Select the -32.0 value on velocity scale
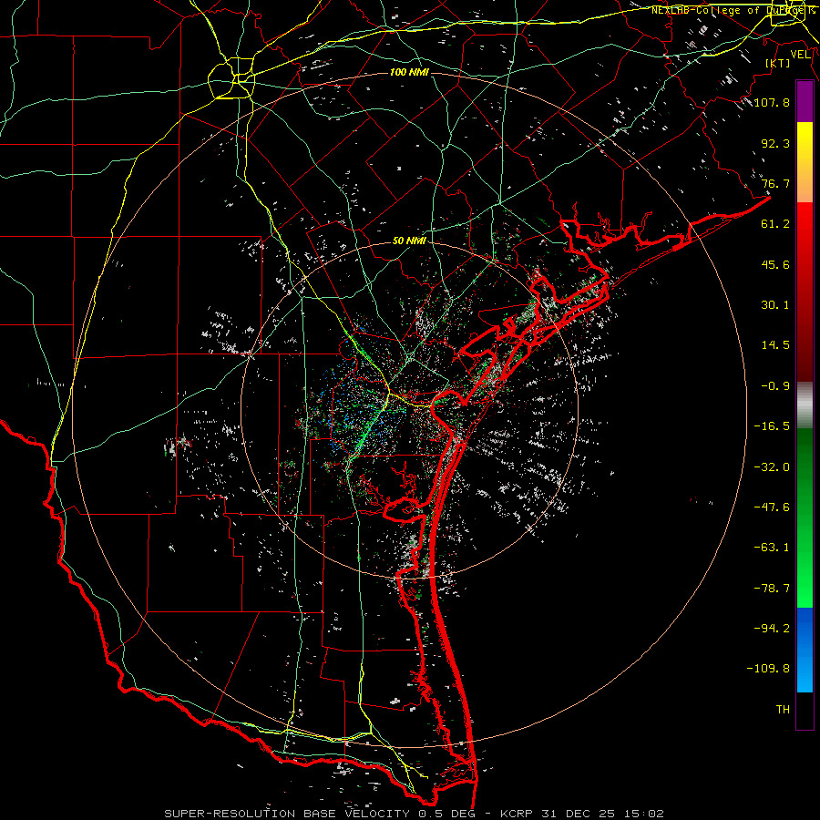The image size is (820, 820). click(x=772, y=467)
